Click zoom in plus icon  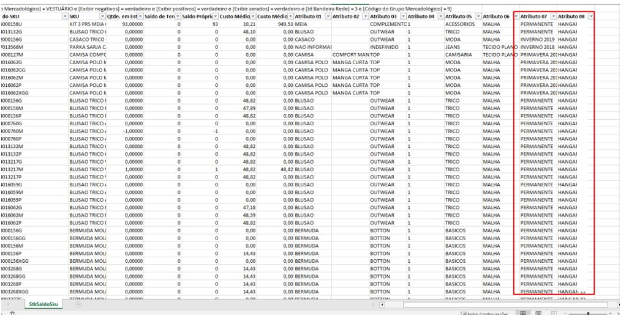click(610, 314)
